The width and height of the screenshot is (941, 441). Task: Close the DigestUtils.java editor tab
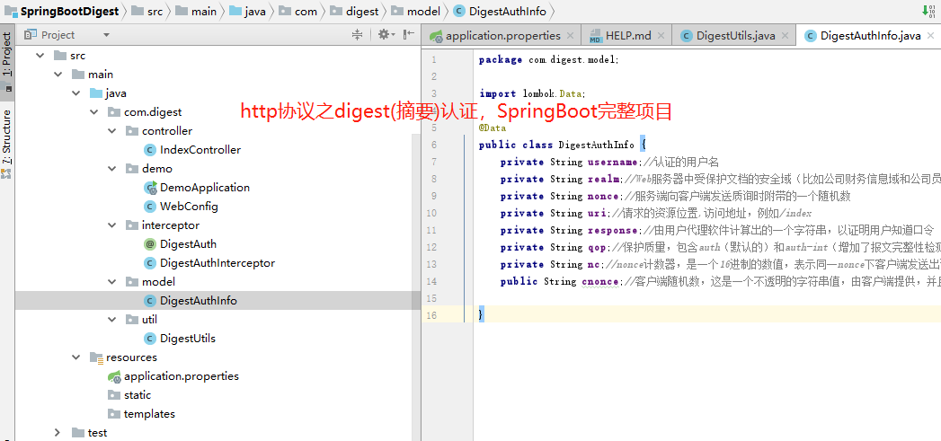pyautogui.click(x=784, y=36)
